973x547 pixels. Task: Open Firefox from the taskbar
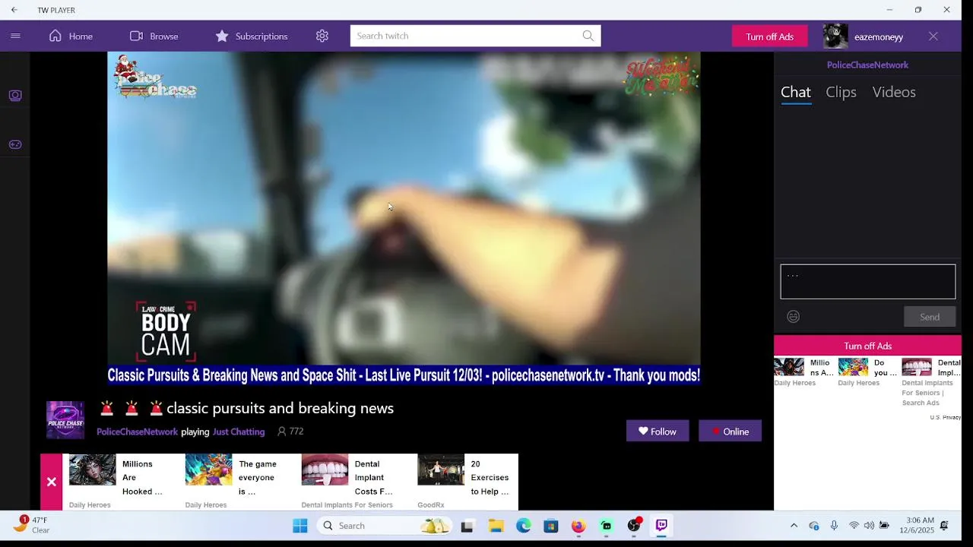[578, 526]
